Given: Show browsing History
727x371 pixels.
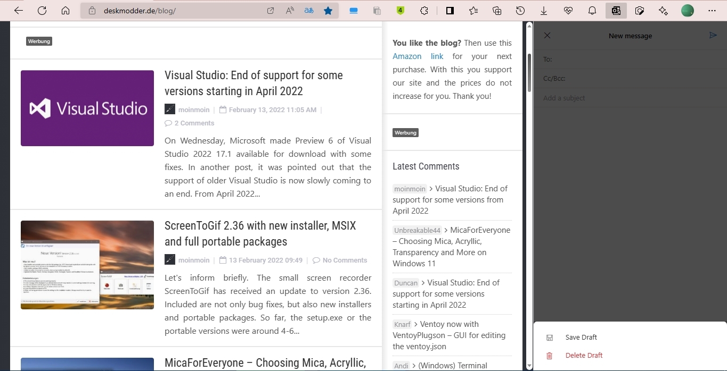Looking at the screenshot, I should click(520, 11).
